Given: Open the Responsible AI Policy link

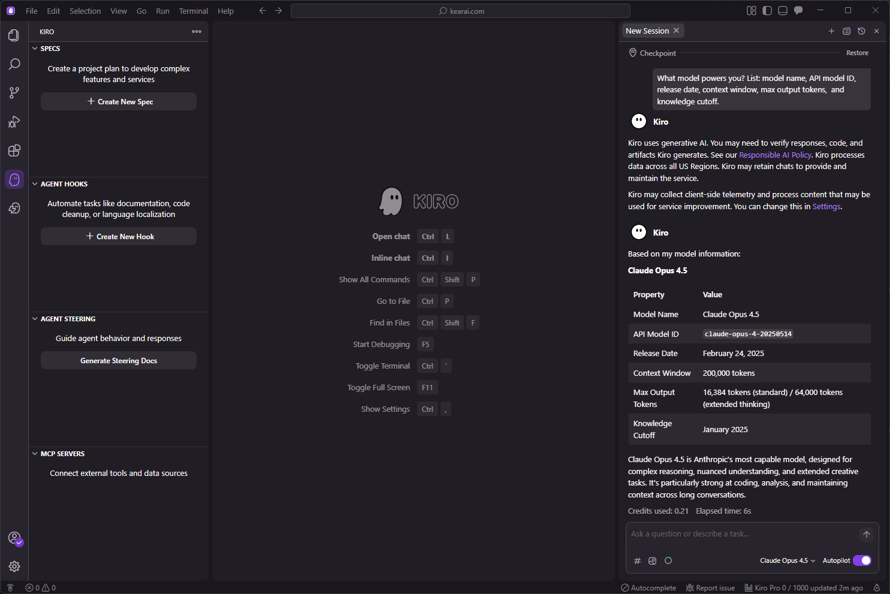Looking at the screenshot, I should pos(775,155).
